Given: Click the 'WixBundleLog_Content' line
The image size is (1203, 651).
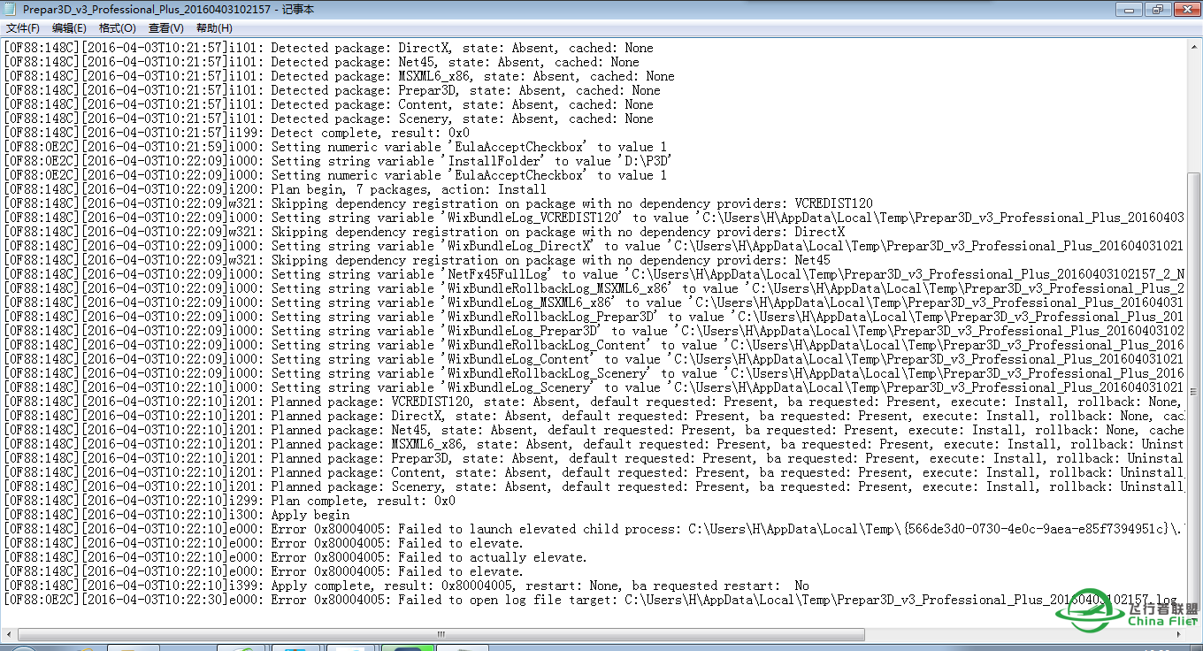Looking at the screenshot, I should [594, 359].
